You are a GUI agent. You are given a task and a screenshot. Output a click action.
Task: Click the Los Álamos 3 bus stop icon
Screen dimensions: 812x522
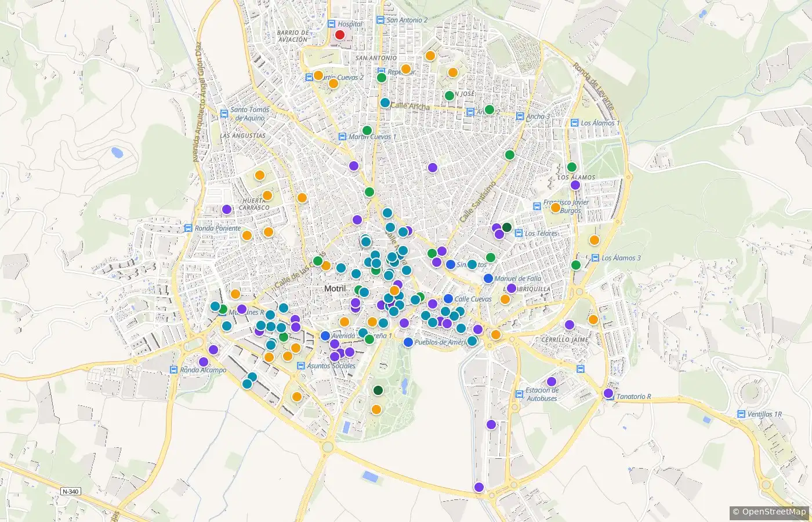tap(596, 258)
